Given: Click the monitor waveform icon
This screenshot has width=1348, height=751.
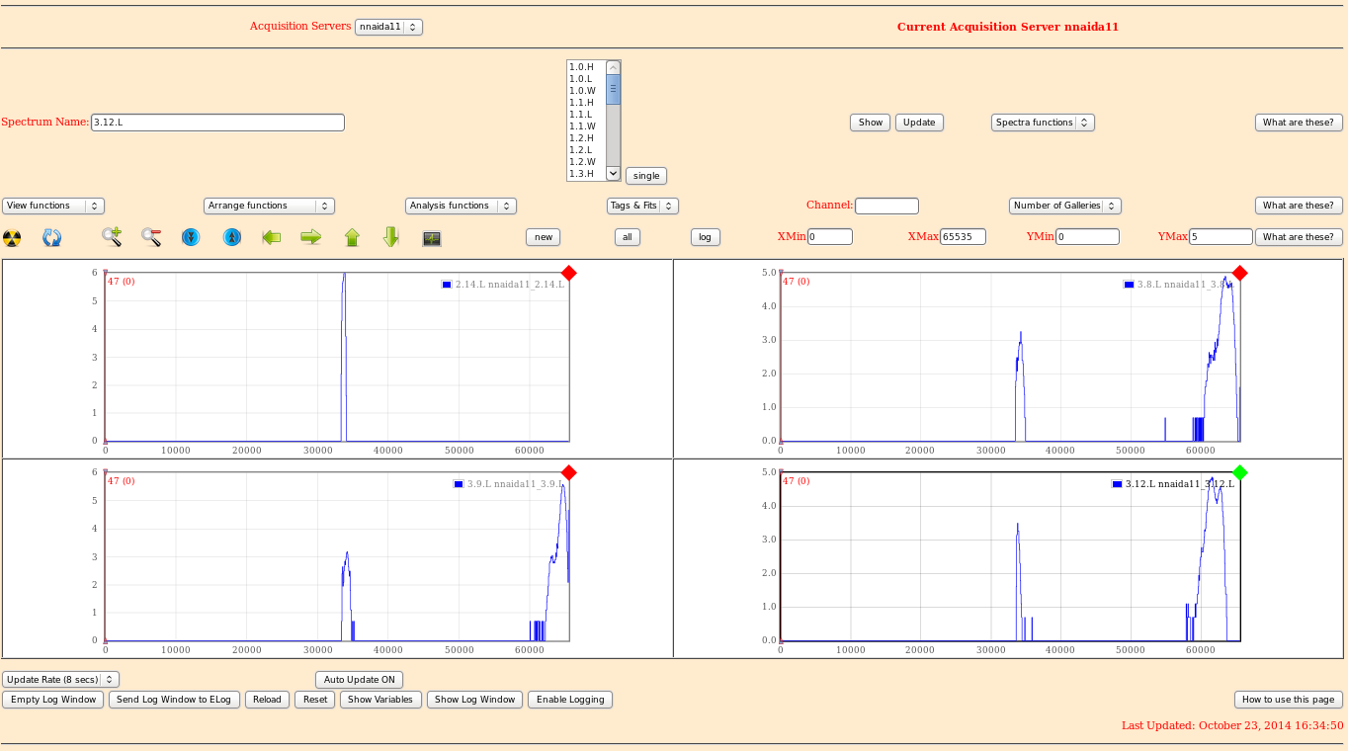Looking at the screenshot, I should point(432,238).
